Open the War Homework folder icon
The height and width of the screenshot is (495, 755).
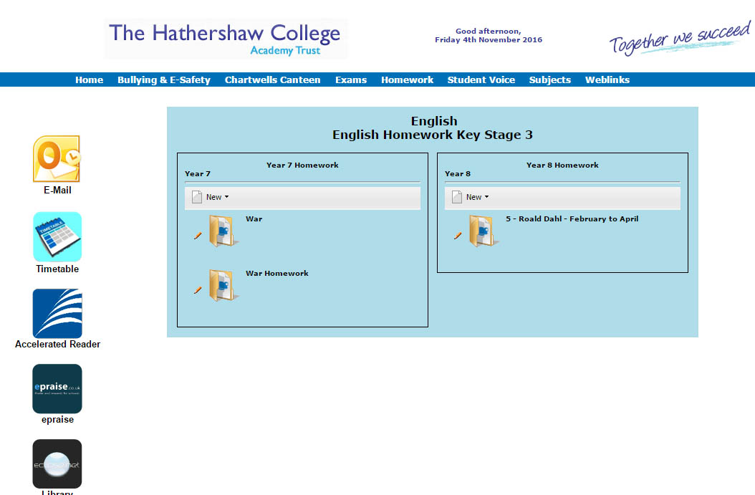[223, 286]
